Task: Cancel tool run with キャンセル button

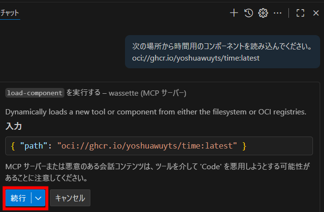Action: pos(70,198)
